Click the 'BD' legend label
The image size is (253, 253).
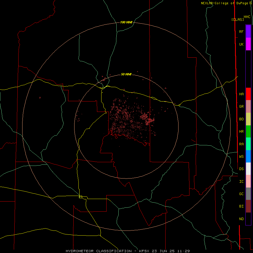[241, 119]
